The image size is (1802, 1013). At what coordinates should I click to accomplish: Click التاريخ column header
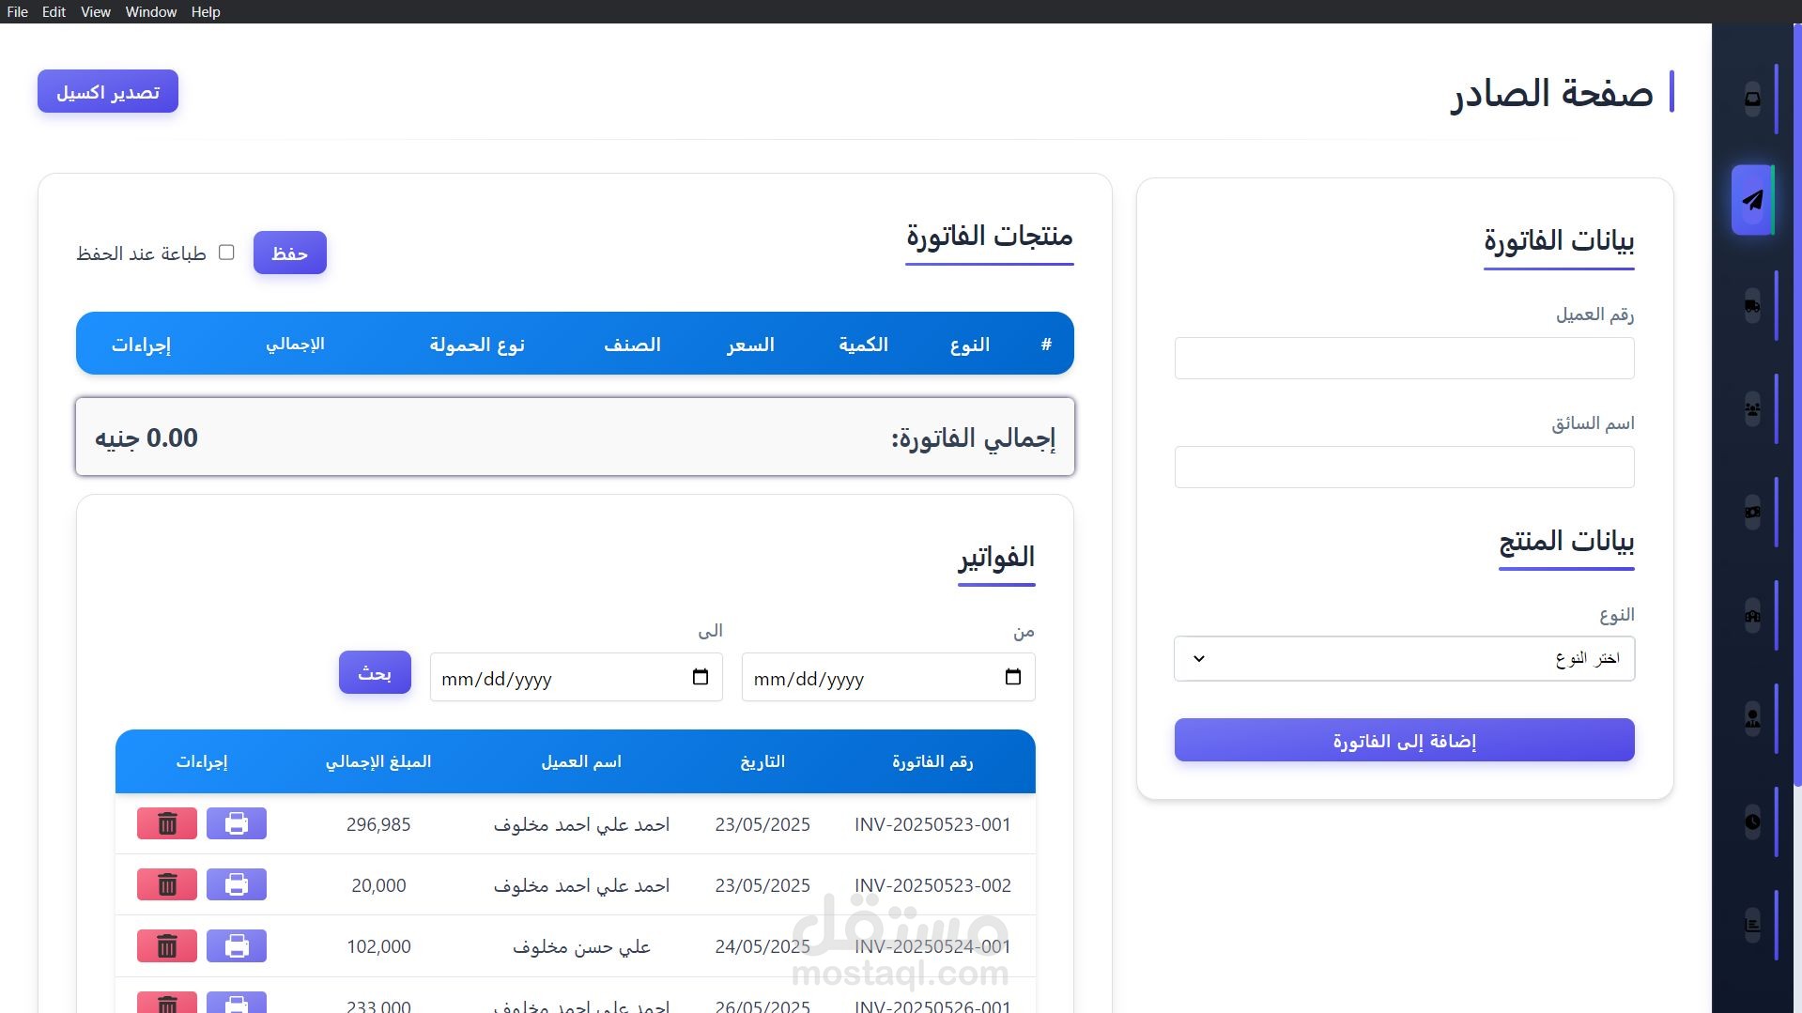tap(762, 761)
